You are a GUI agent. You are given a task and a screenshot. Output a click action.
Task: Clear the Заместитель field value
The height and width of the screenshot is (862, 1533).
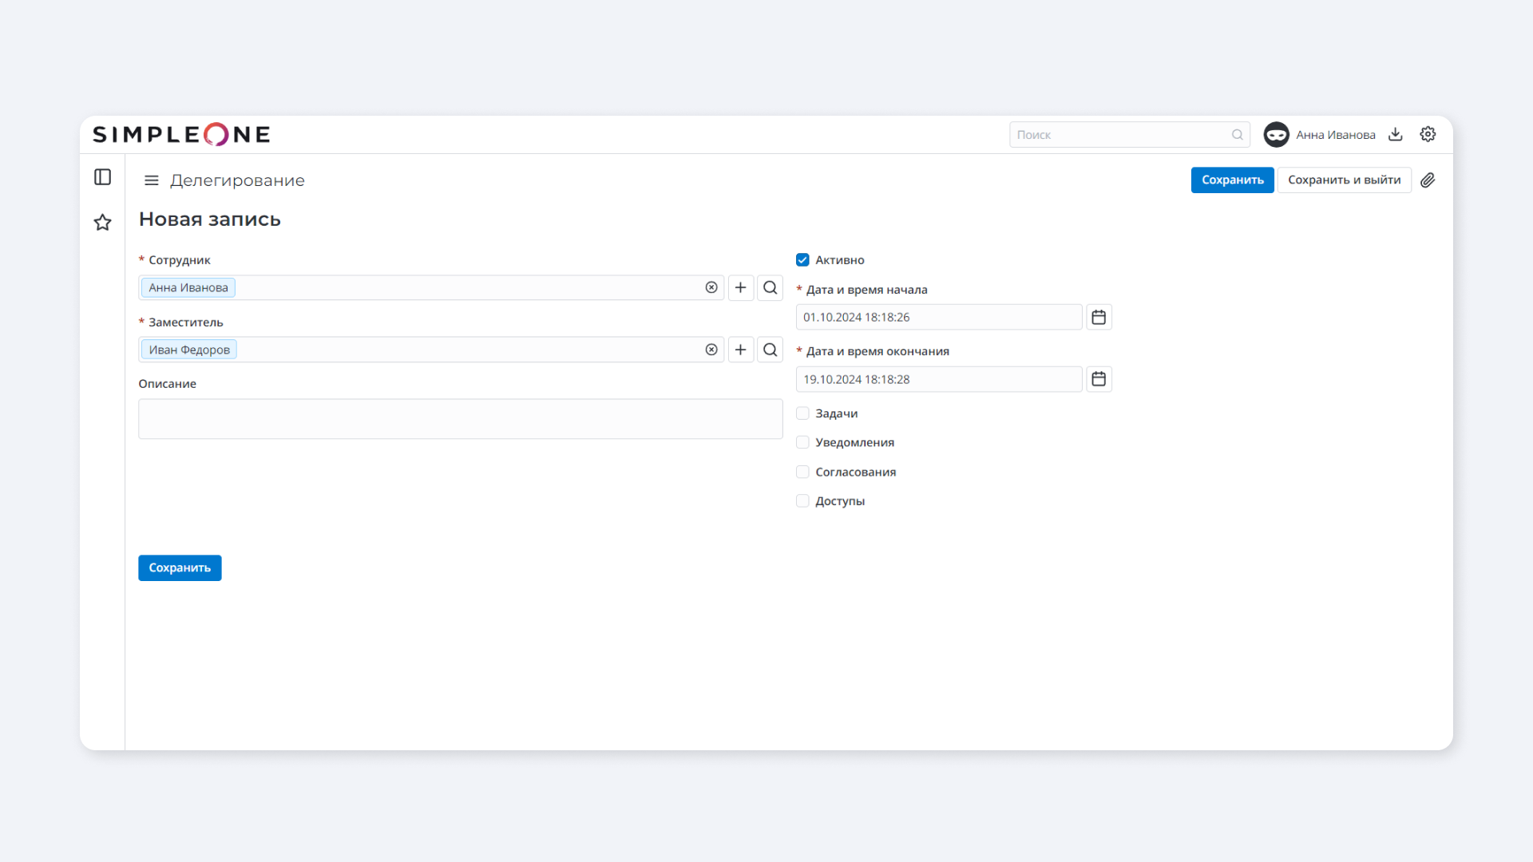click(711, 350)
